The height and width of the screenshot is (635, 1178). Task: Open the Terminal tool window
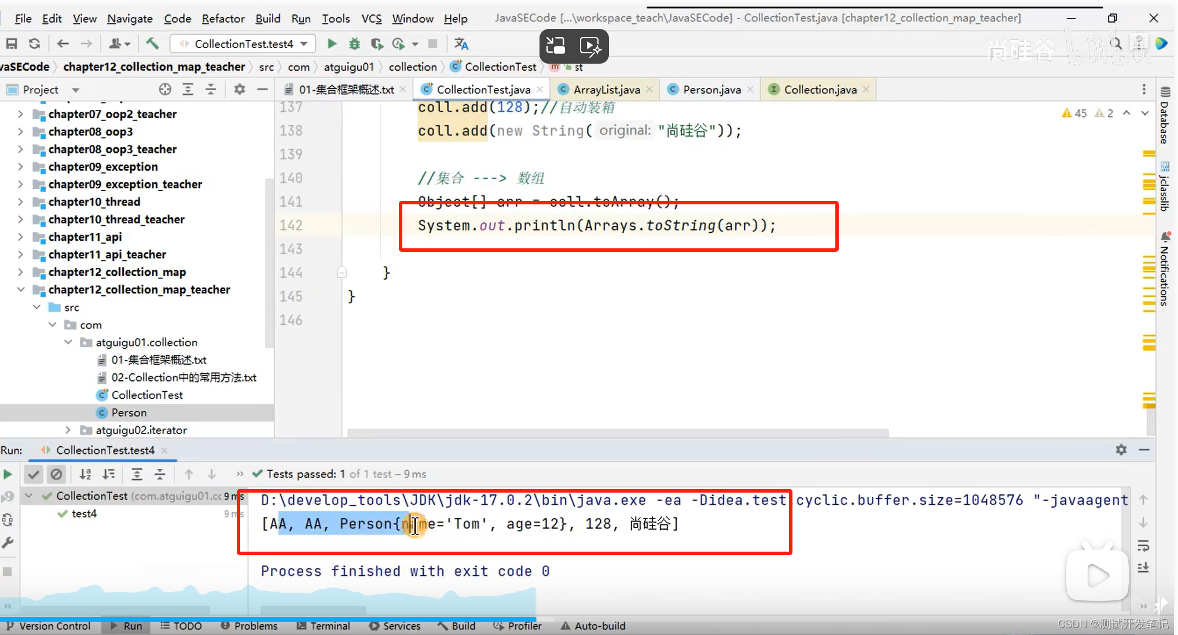pos(324,626)
